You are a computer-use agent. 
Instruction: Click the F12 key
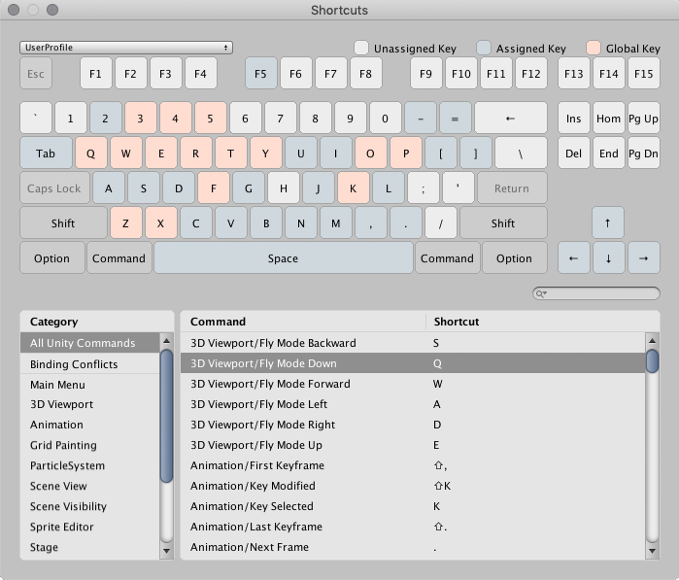tap(531, 74)
